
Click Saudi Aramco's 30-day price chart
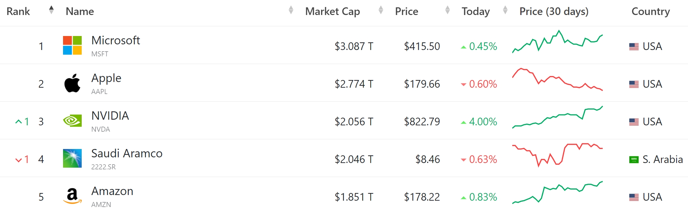(557, 155)
